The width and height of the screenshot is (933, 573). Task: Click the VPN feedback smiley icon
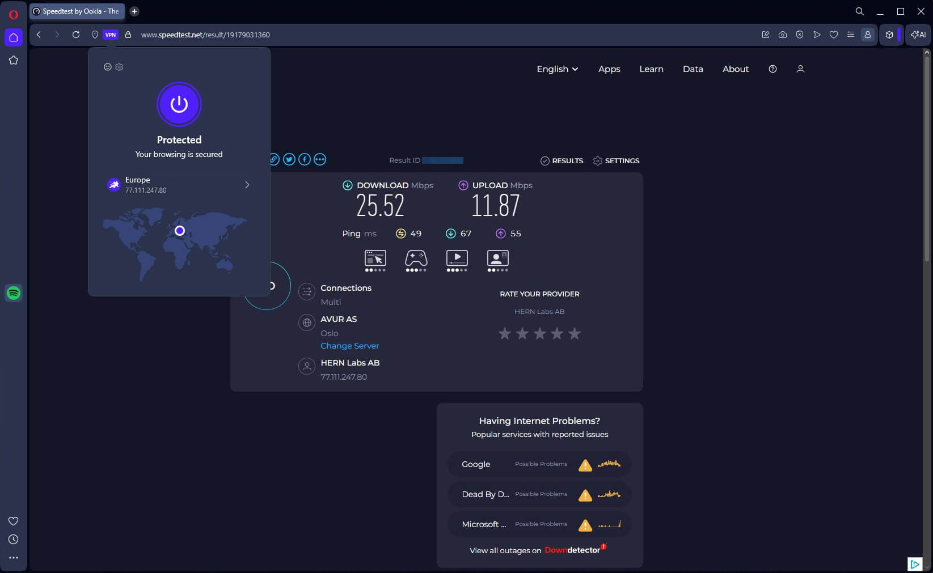pyautogui.click(x=108, y=67)
